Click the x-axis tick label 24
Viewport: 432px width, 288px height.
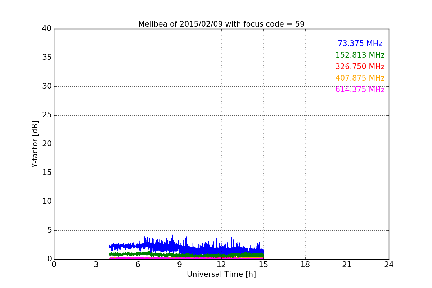point(389,265)
